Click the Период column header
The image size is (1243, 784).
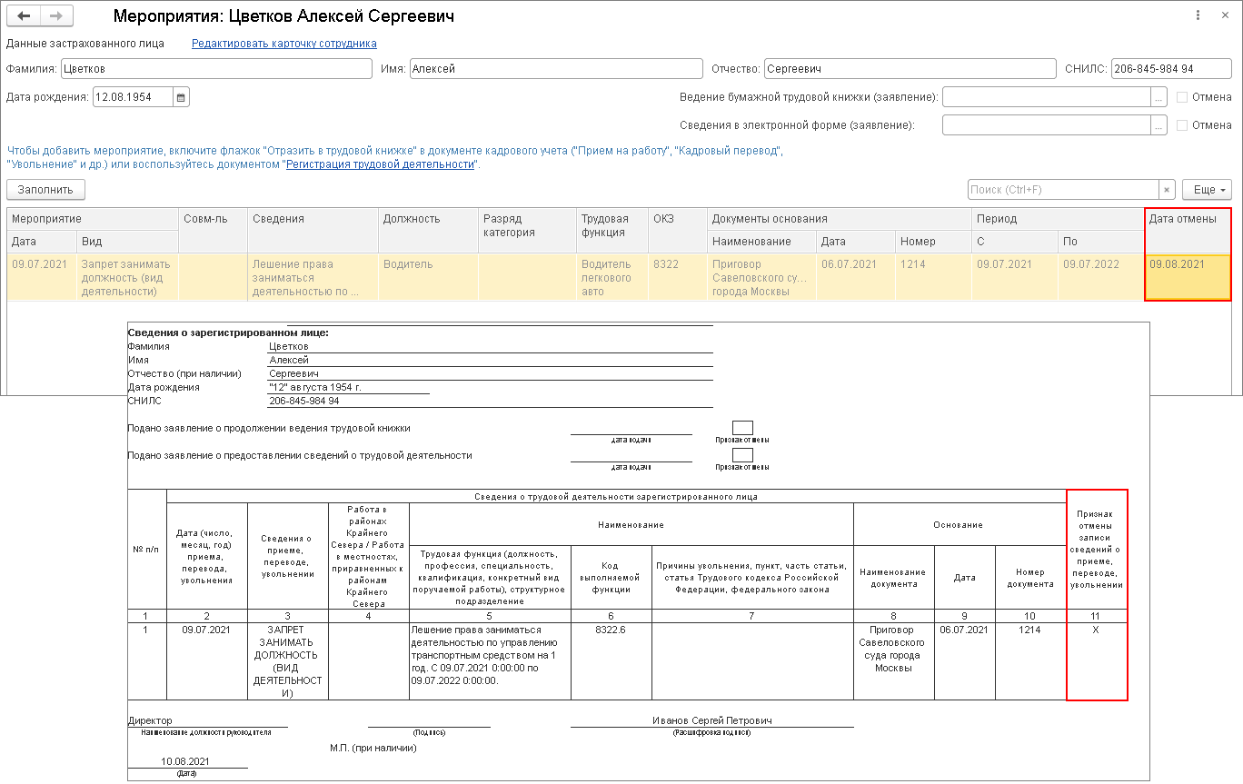(1058, 219)
